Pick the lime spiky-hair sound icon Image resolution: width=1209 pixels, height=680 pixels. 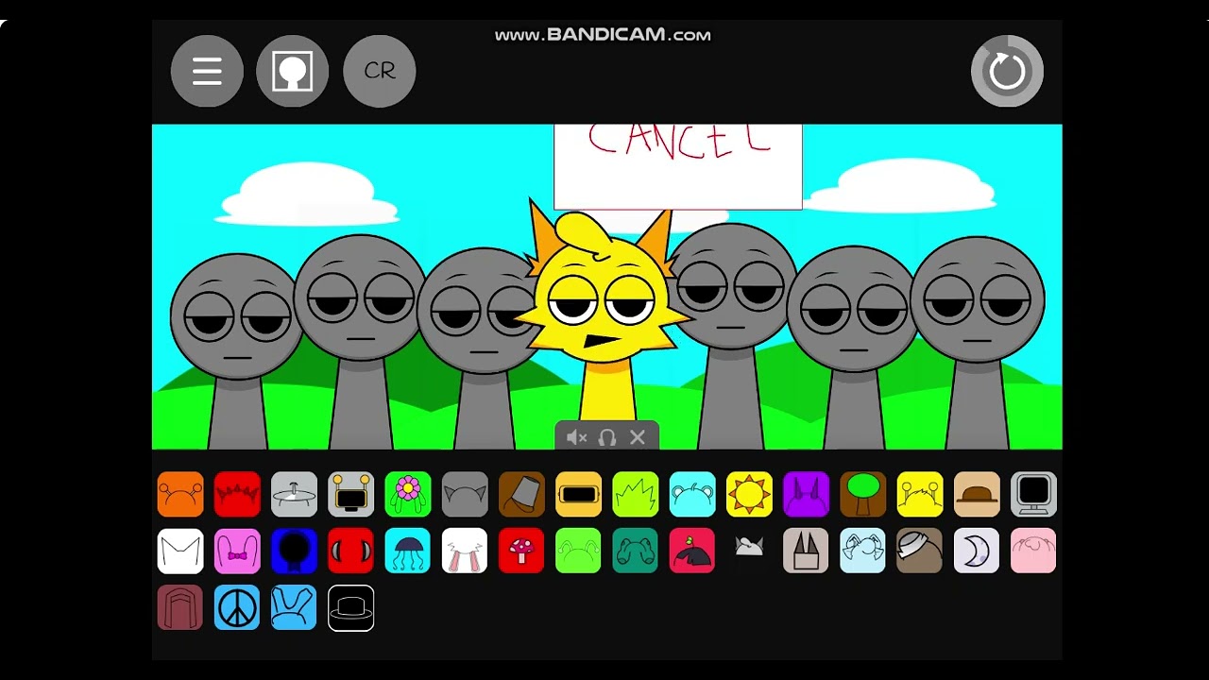tap(636, 495)
